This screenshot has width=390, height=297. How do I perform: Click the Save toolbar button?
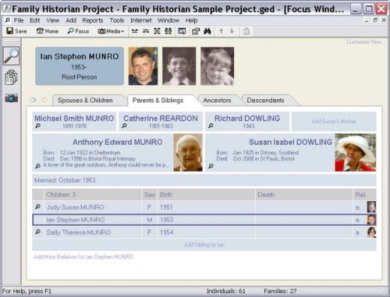point(16,31)
